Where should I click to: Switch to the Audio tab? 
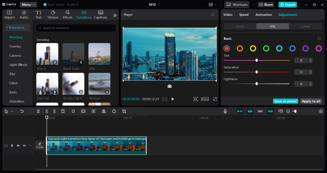coord(24,15)
